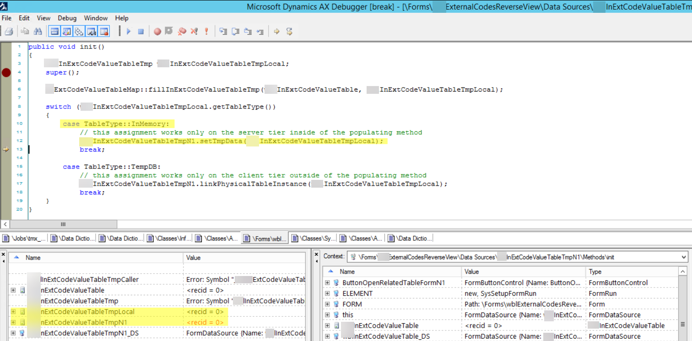Open Find with the binoculars icon
The width and height of the screenshot is (692, 341).
tap(38, 31)
